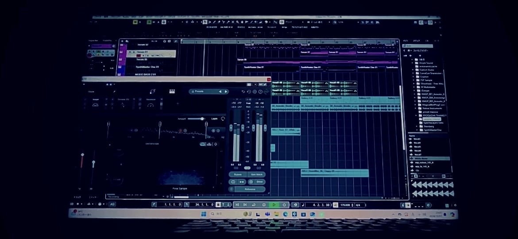Add new module with plus icon

[178, 103]
